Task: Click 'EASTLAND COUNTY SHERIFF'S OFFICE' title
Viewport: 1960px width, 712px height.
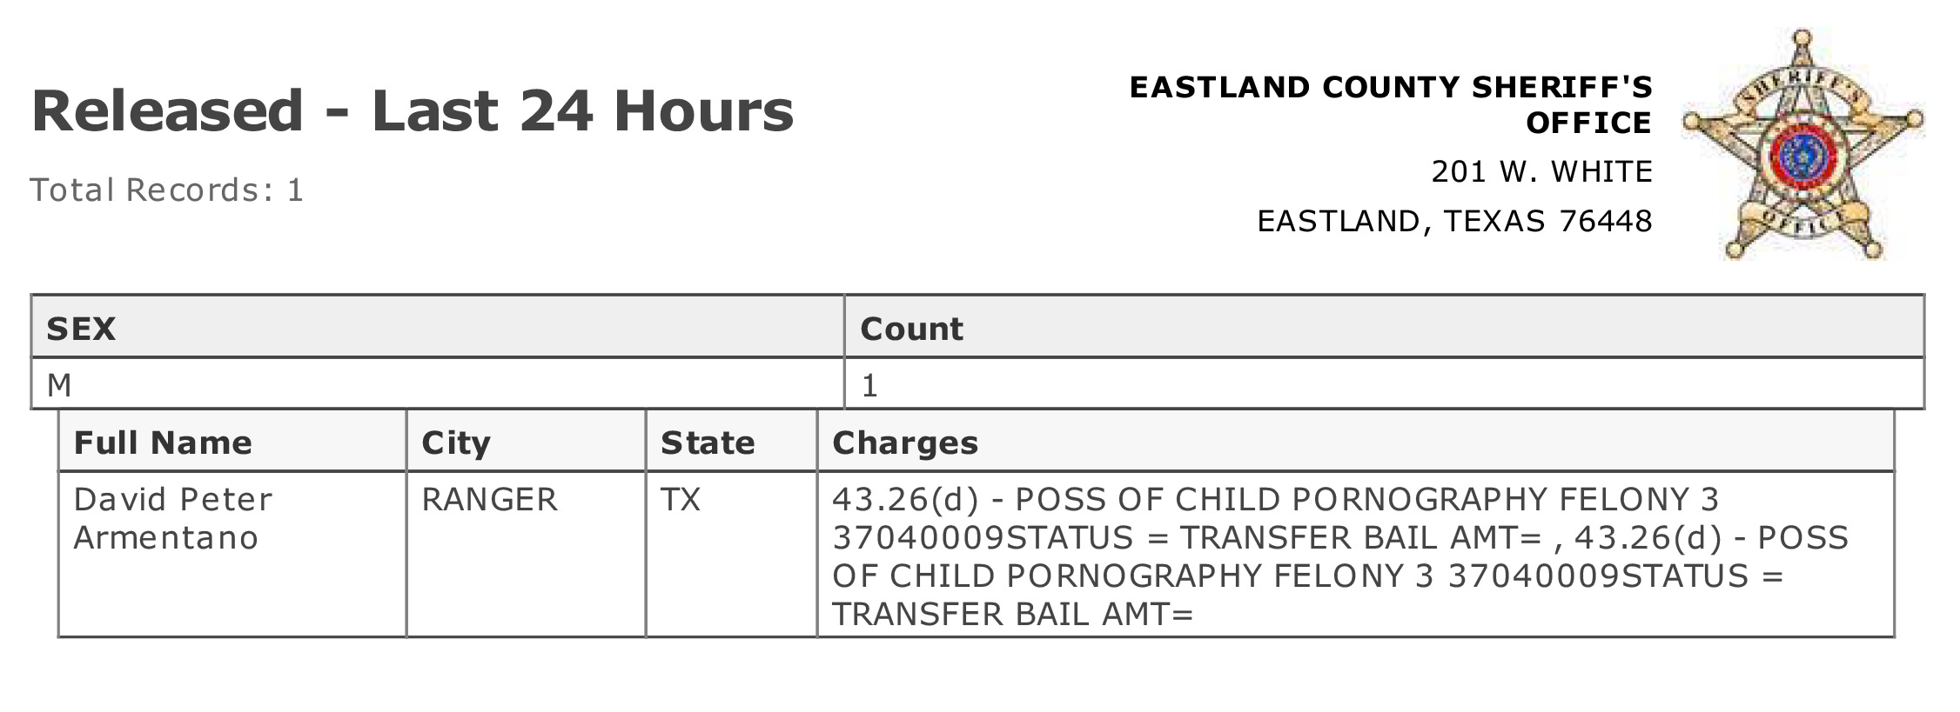Action: (x=1391, y=104)
